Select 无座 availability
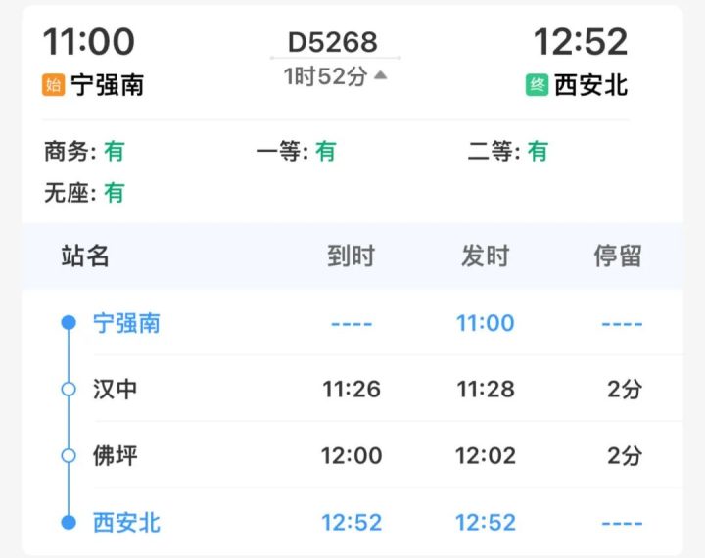Image resolution: width=705 pixels, height=558 pixels. [x=84, y=193]
